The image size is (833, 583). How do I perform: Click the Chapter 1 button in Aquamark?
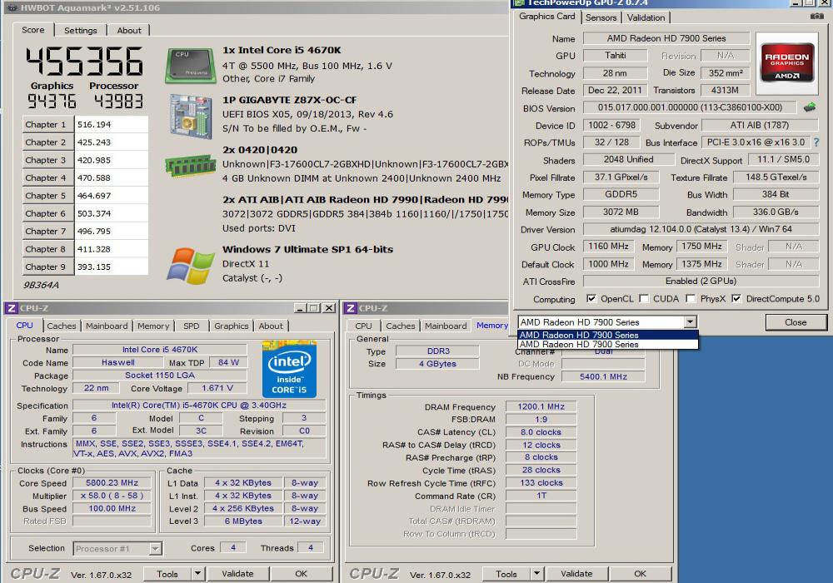[x=47, y=124]
